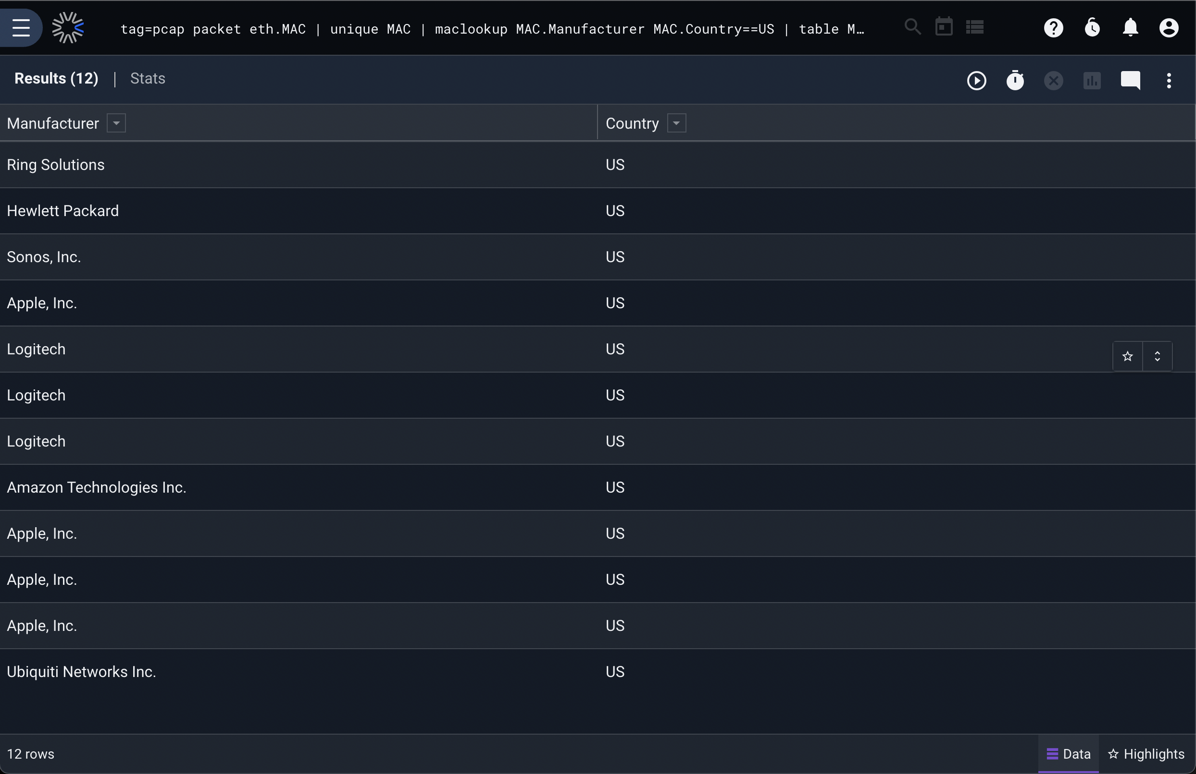Open the query library list icon

click(x=974, y=26)
